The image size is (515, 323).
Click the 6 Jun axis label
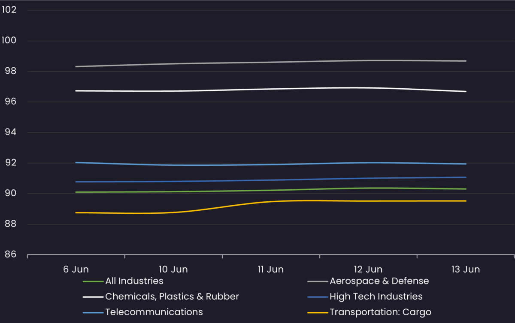[x=76, y=269]
